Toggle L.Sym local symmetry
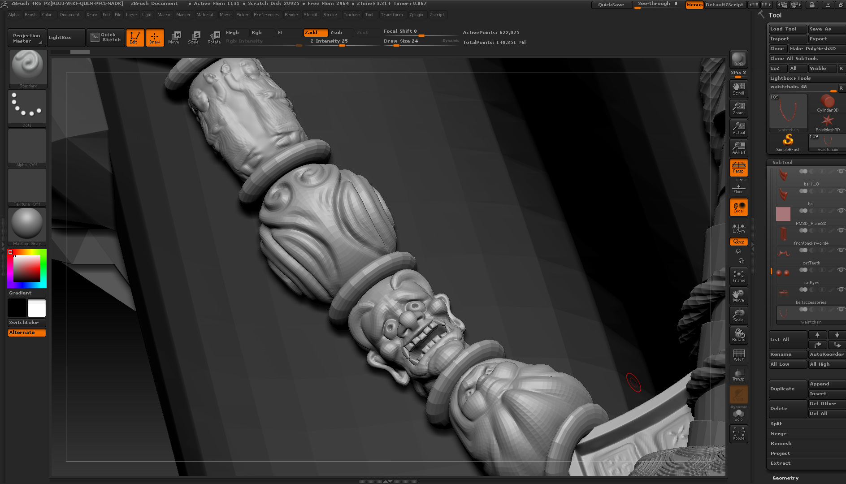The image size is (846, 484). point(738,228)
